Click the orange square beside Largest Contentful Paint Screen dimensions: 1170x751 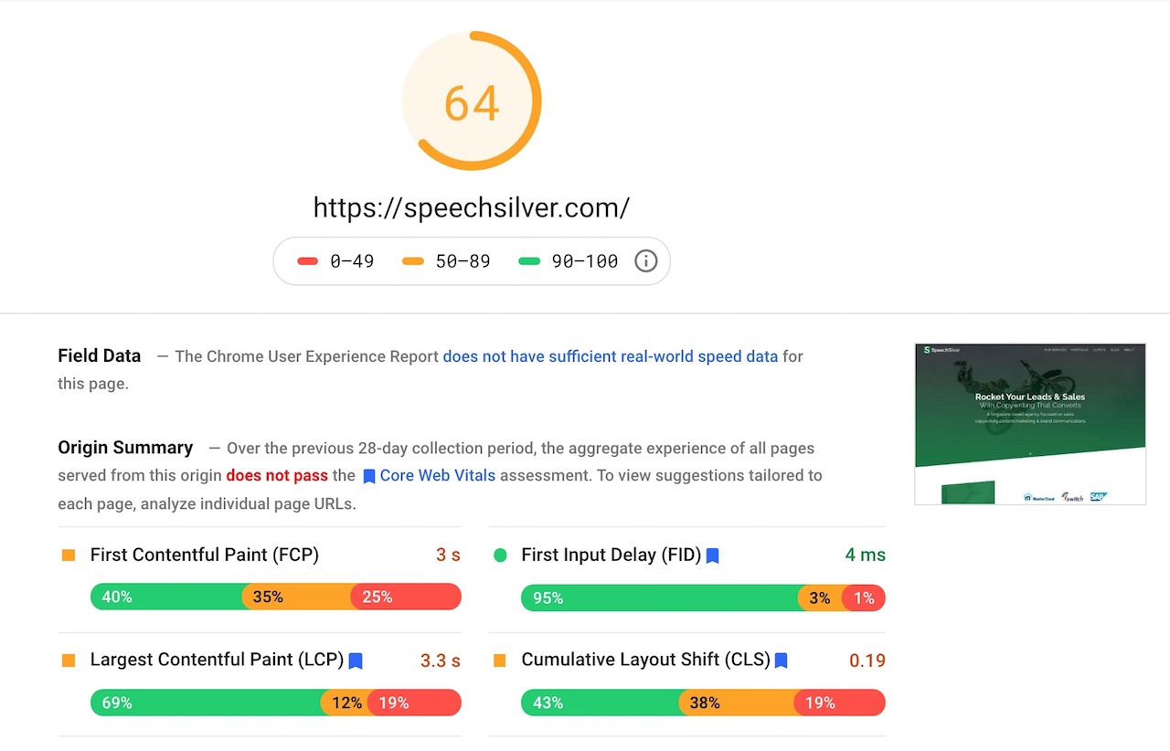[x=69, y=660]
